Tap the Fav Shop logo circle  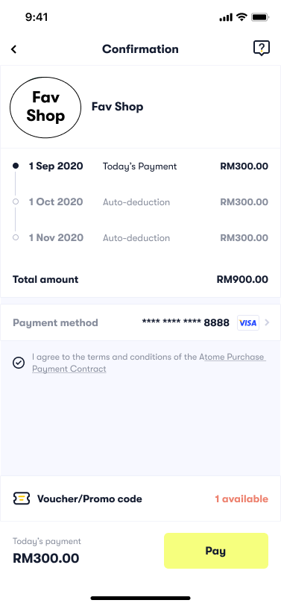coord(45,107)
